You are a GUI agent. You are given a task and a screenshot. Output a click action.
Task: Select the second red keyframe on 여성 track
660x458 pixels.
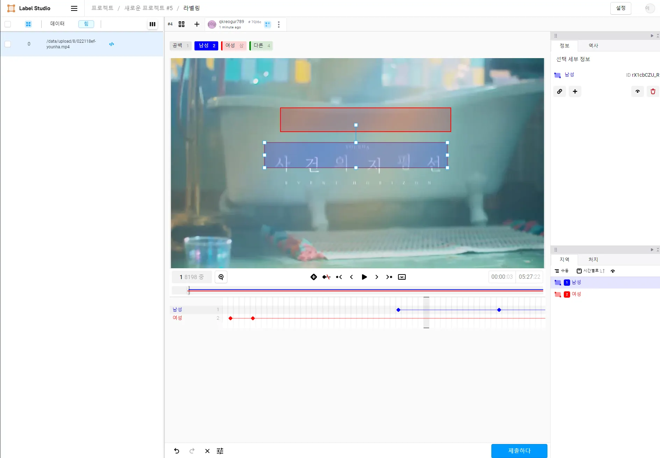coord(253,318)
